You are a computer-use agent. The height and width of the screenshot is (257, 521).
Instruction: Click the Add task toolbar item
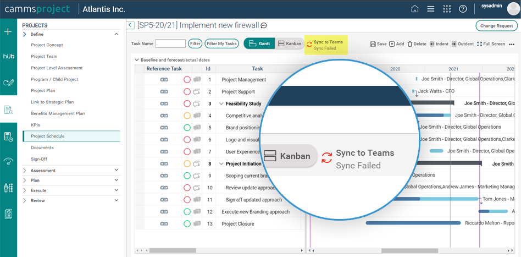pyautogui.click(x=396, y=44)
